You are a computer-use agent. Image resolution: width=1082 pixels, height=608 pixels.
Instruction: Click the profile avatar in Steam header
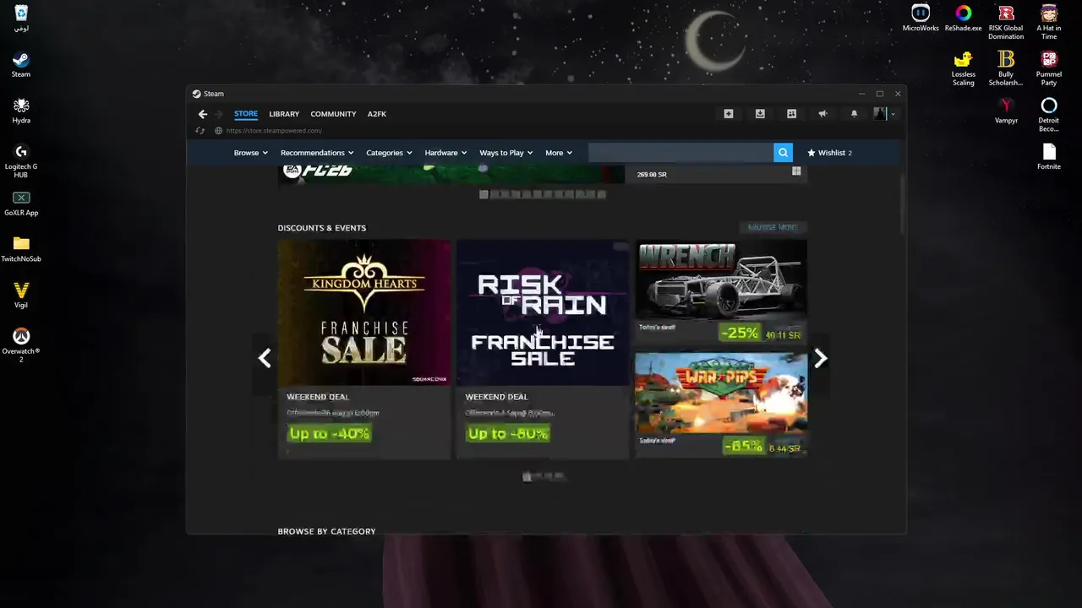coord(880,114)
